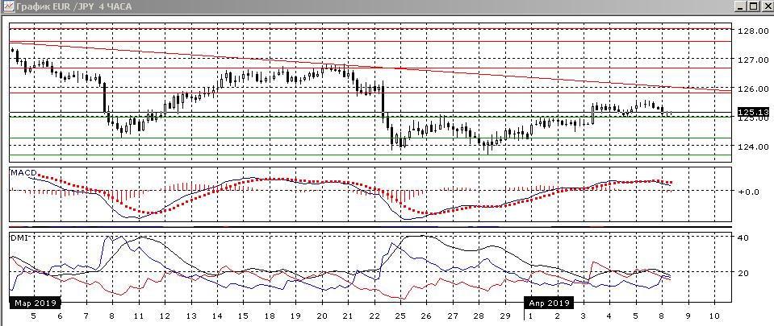Minimize the EUR/JPY chart window
Screen dimensions: 774x326
(740, 6)
